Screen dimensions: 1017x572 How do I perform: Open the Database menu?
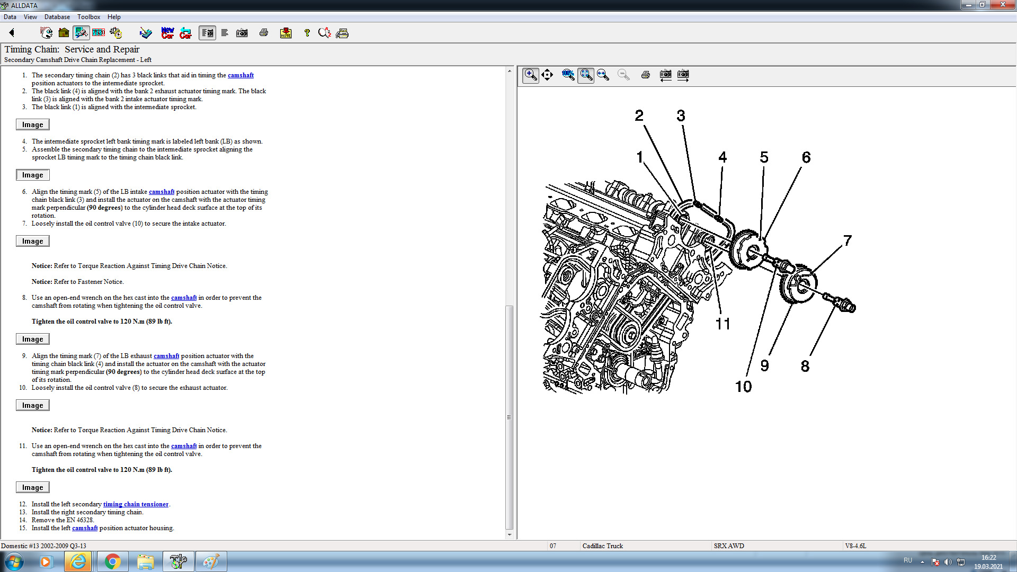coord(57,17)
